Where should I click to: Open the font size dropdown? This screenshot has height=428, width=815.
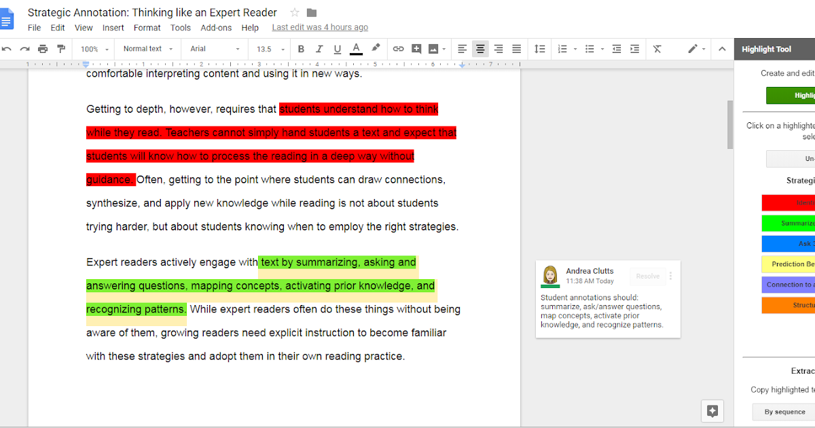click(269, 48)
